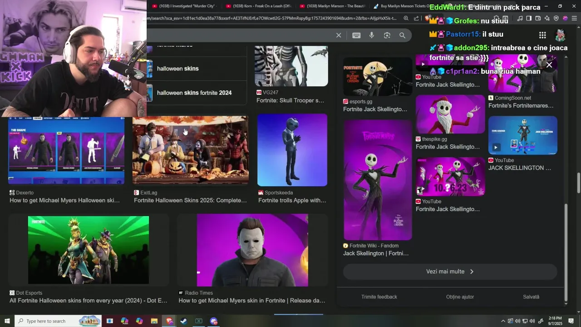
Task: Open the browser wallet icon
Action: [x=538, y=18]
